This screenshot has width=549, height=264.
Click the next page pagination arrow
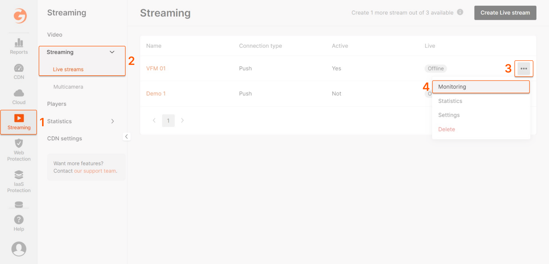182,120
